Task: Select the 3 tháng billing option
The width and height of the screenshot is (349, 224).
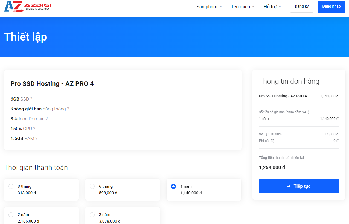Action: pos(41,190)
